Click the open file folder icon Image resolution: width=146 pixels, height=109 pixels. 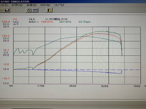2,10
